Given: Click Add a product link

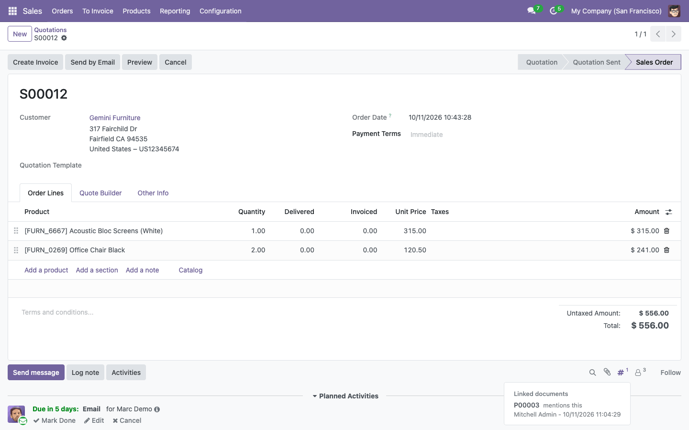Looking at the screenshot, I should point(46,270).
